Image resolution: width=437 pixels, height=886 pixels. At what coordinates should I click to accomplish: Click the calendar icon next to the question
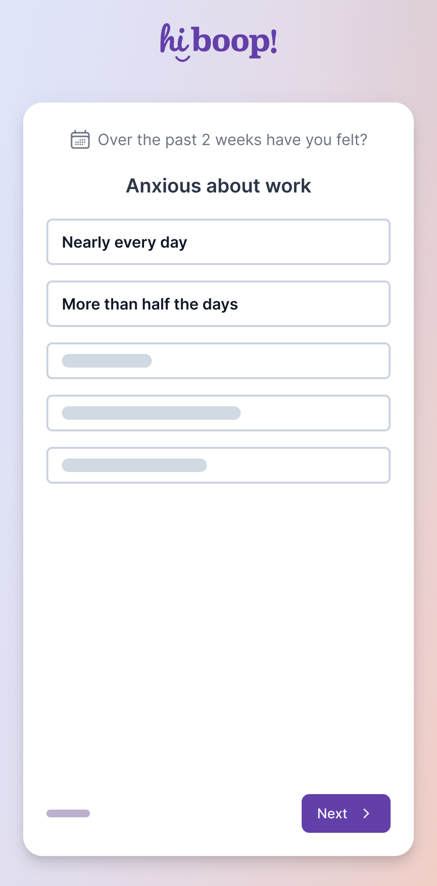(80, 140)
